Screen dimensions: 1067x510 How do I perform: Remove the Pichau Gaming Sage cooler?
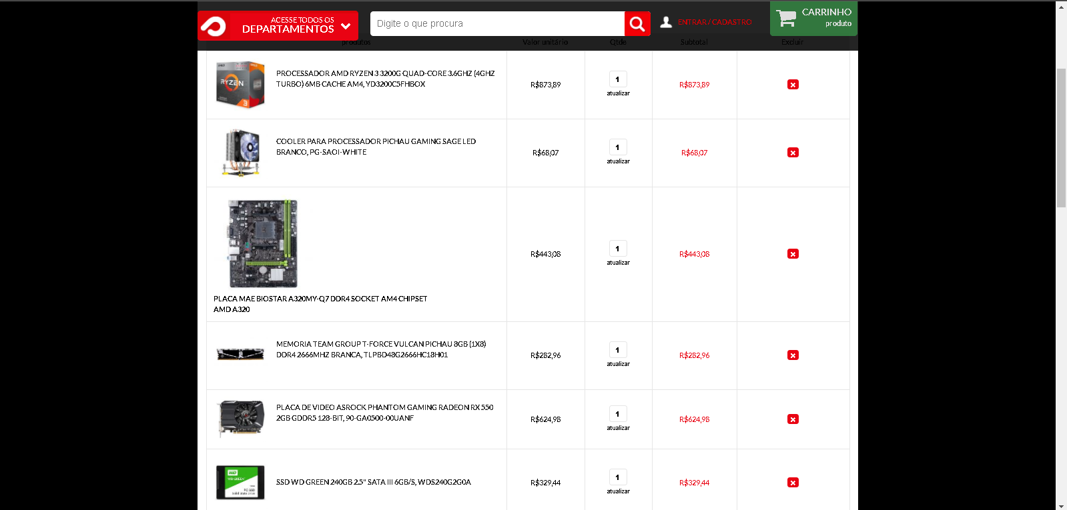(x=793, y=153)
